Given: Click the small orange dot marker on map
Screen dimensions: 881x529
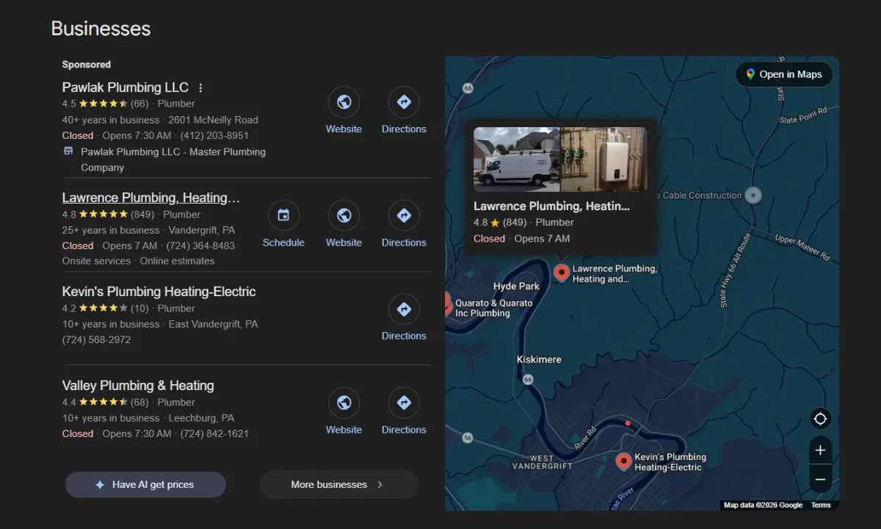Looking at the screenshot, I should pos(628,423).
